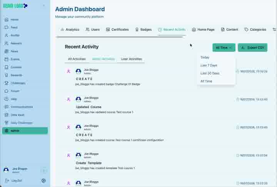
Task: Open the Feed sidebar icon
Action: click(x=7, y=27)
